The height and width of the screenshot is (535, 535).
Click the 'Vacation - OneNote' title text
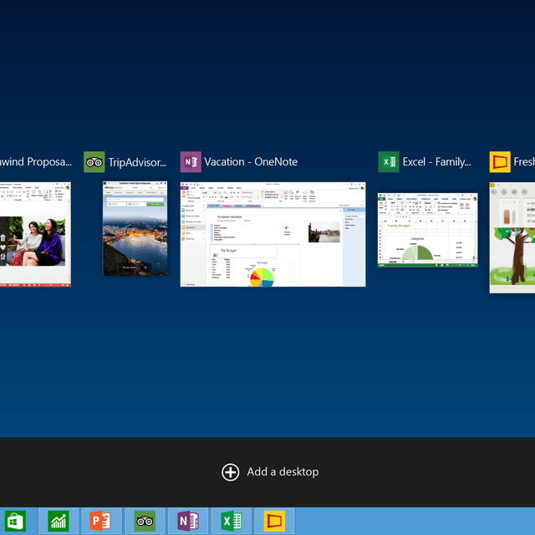(251, 161)
